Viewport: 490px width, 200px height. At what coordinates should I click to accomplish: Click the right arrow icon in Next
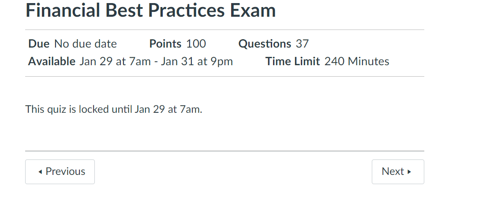click(409, 172)
